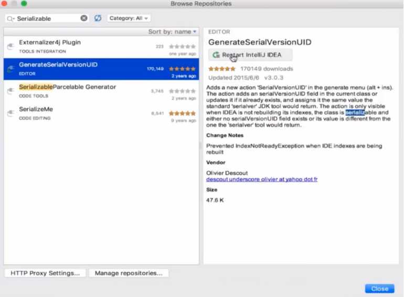Click the green maximize window button

pos(24,3)
